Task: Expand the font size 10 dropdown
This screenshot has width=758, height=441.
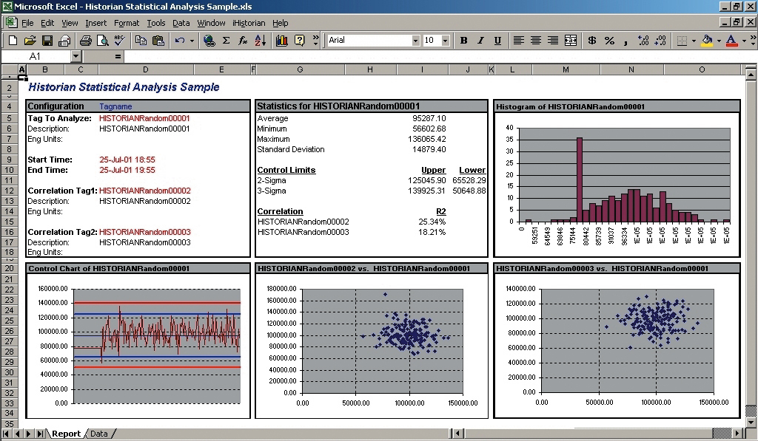Action: (x=445, y=41)
